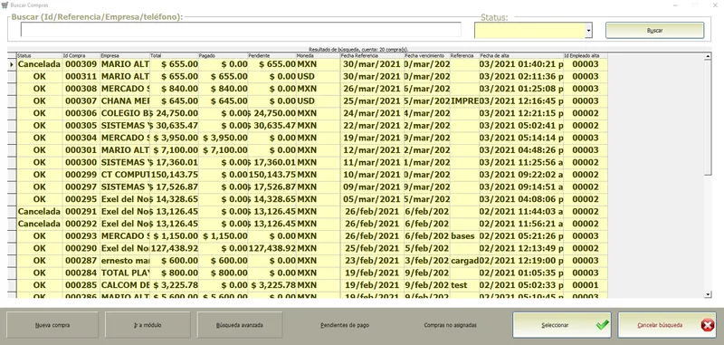
Task: Click the 127,438.92 total cell
Action: tap(174, 248)
